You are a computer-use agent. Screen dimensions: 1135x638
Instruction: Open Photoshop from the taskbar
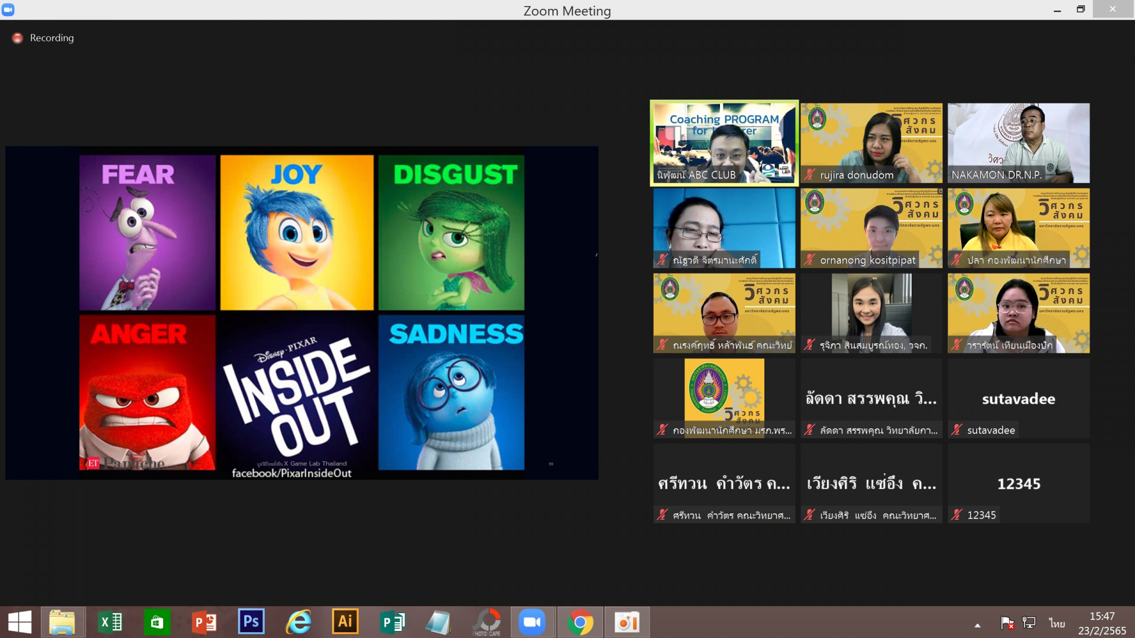(251, 622)
